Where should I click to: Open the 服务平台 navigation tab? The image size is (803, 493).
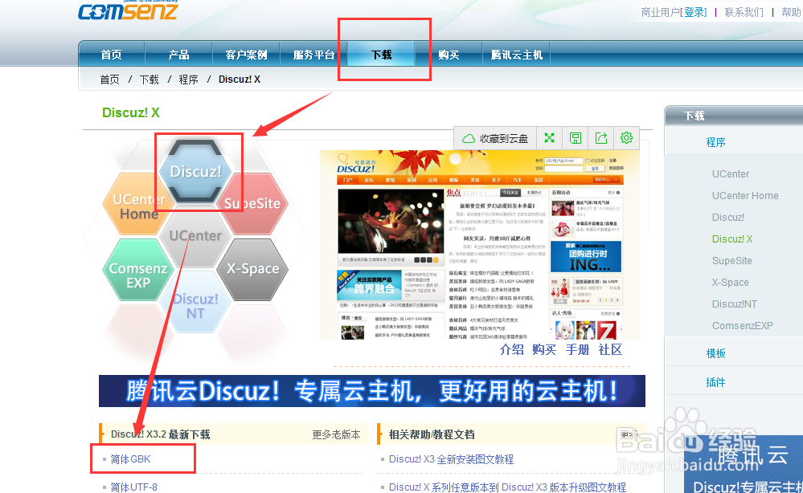314,55
